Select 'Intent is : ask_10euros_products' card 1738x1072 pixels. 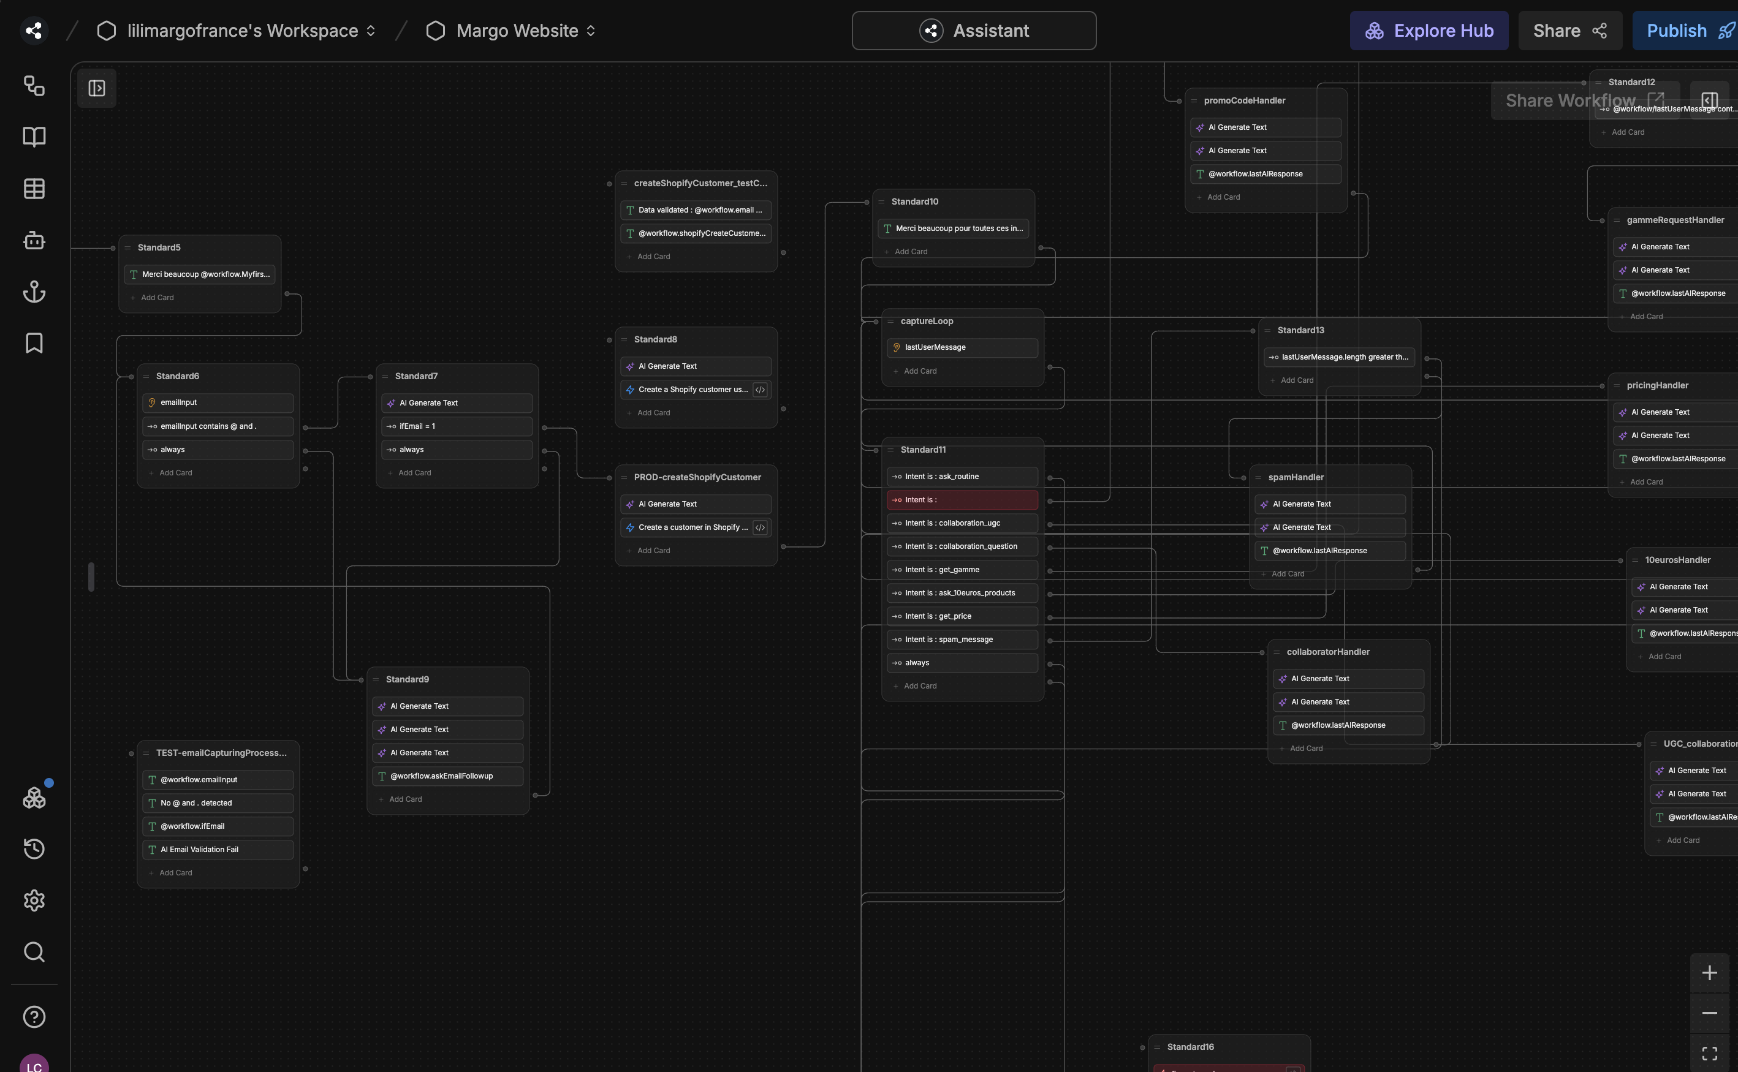(963, 593)
